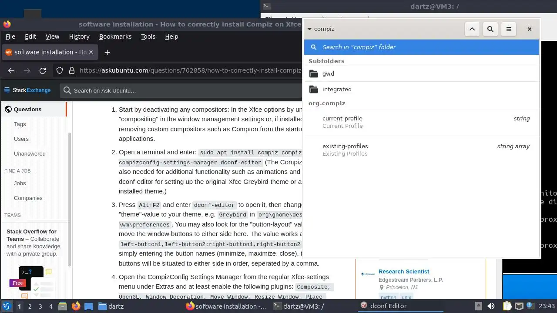Click the python job tag

tap(388, 298)
